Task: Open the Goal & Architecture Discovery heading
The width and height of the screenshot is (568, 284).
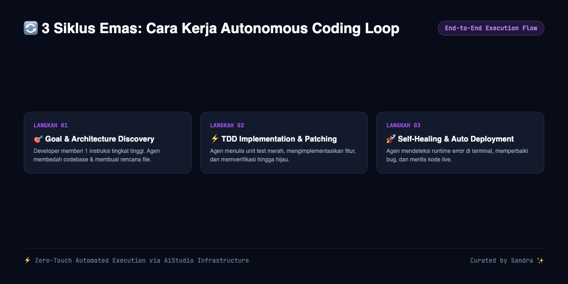Action: coord(100,139)
